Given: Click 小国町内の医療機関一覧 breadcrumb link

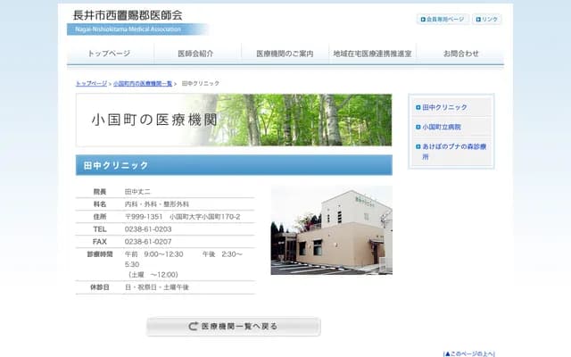Looking at the screenshot, I should [x=143, y=83].
